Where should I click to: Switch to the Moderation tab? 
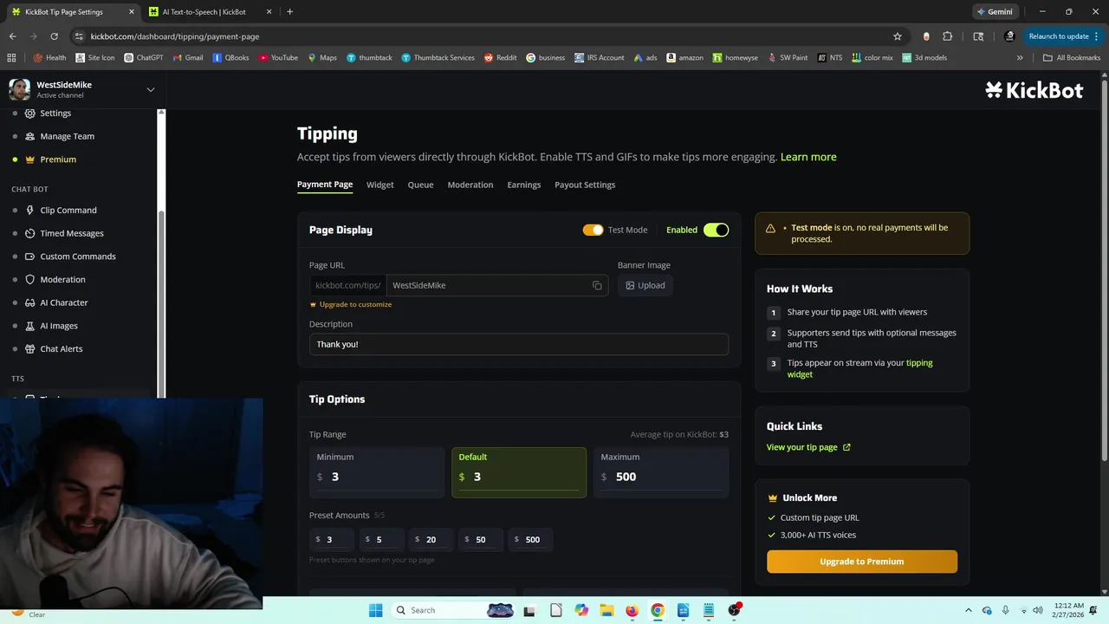coord(470,185)
